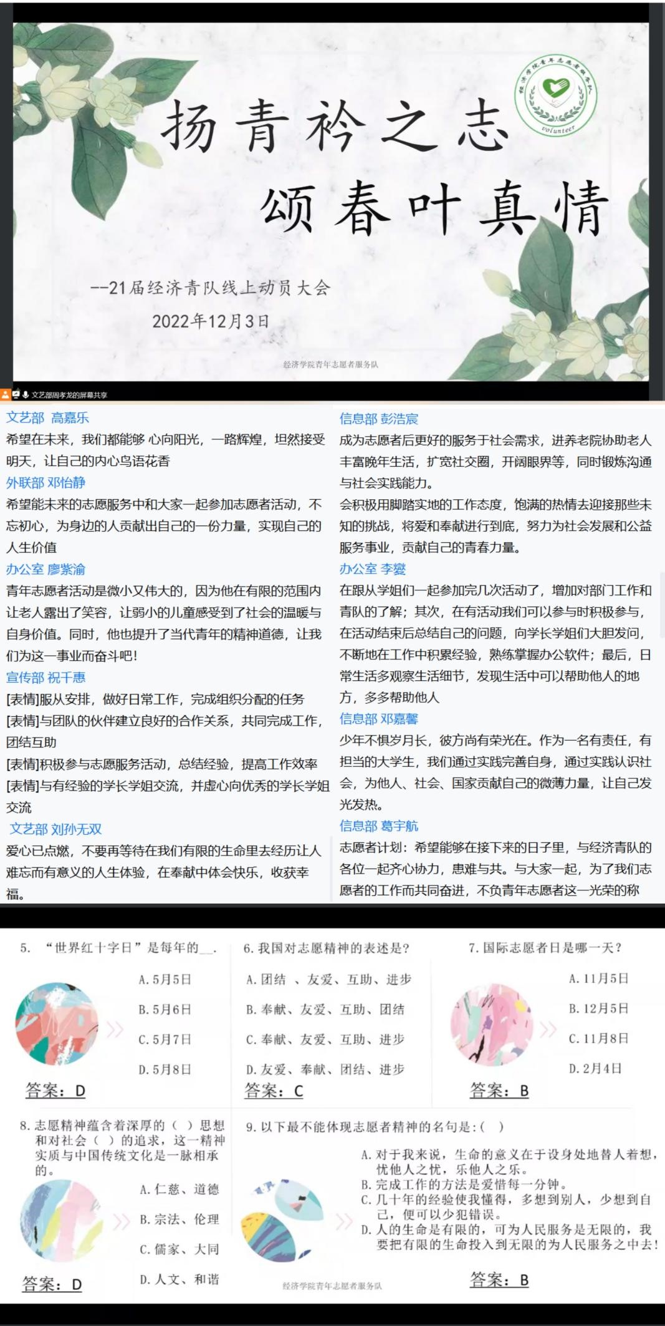665x1326 pixels.
Task: Click the round coral artwork in question 5
Action: click(x=57, y=1024)
